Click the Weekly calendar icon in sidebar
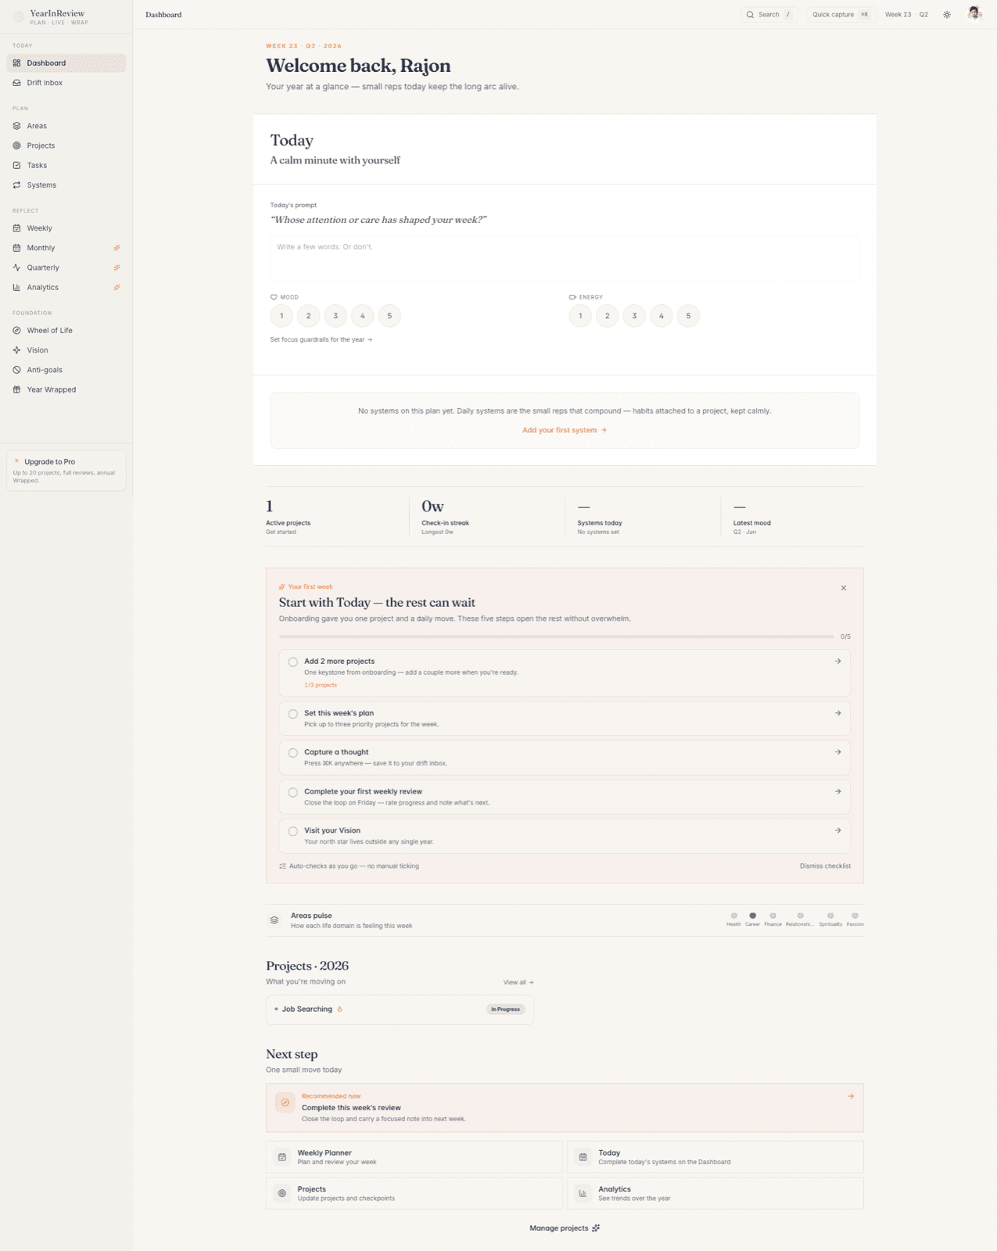The width and height of the screenshot is (997, 1251). pos(16,228)
